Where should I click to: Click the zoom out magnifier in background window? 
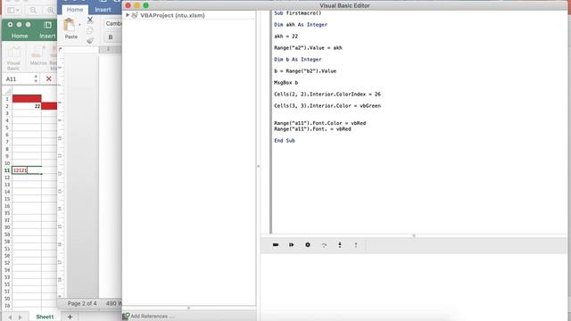33,10
